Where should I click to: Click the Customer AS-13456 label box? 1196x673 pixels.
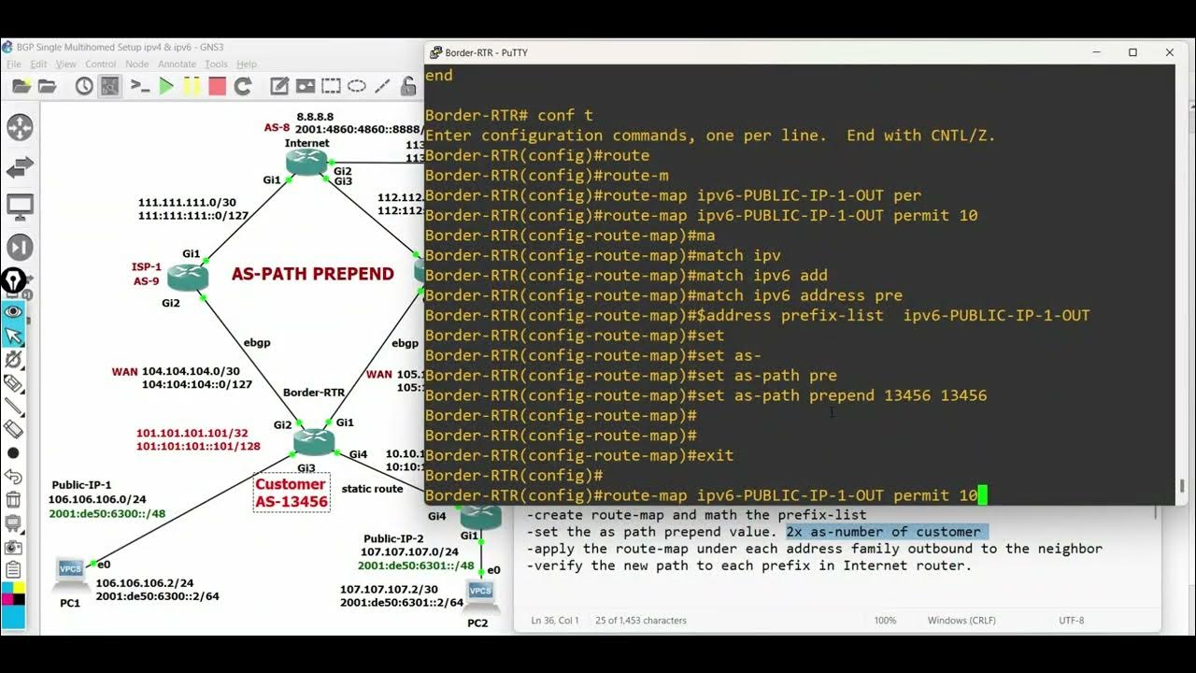pyautogui.click(x=291, y=493)
